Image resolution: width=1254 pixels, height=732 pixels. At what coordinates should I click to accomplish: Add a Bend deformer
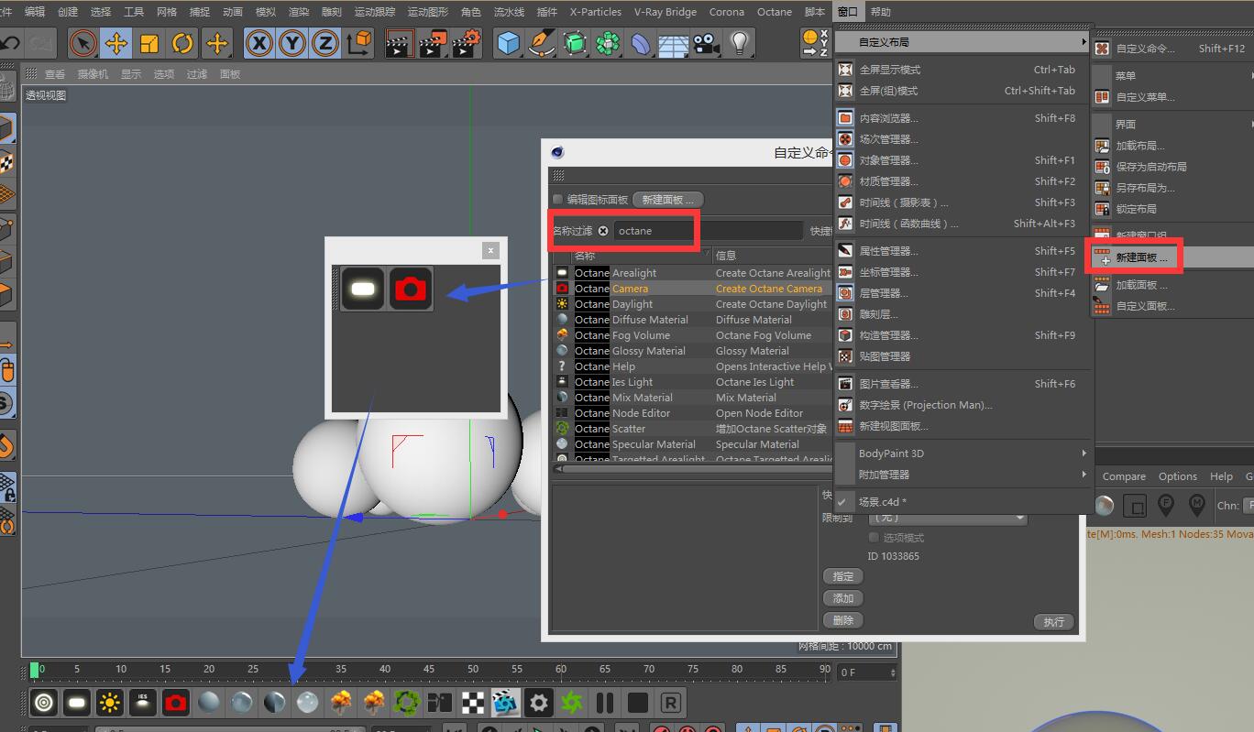point(641,43)
